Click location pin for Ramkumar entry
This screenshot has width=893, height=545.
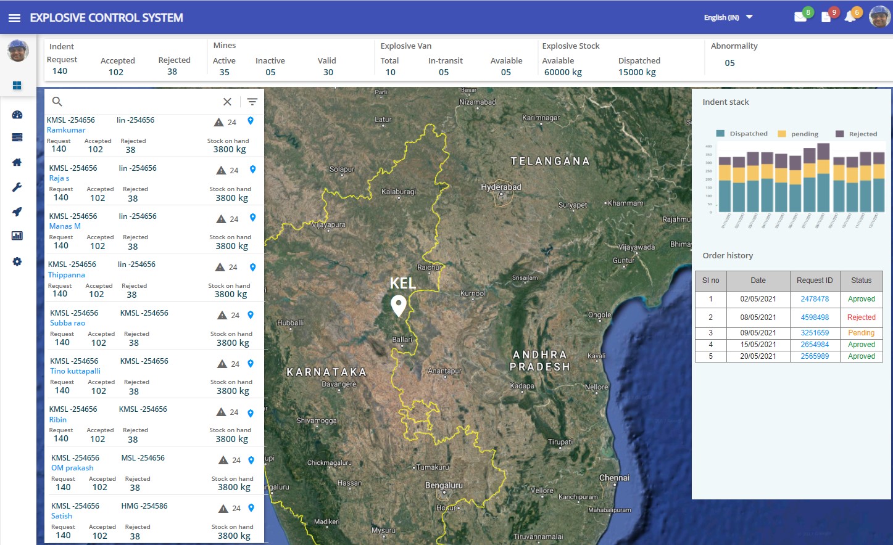point(251,121)
